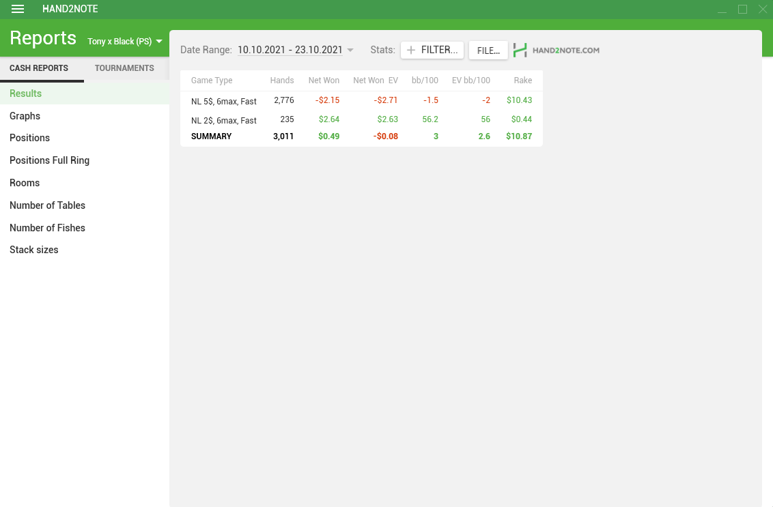Switch to the Tournaments tab

pyautogui.click(x=124, y=68)
